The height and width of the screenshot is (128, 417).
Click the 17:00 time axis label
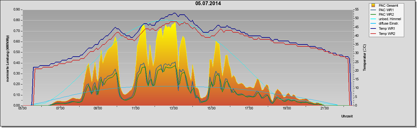(x=249, y=108)
